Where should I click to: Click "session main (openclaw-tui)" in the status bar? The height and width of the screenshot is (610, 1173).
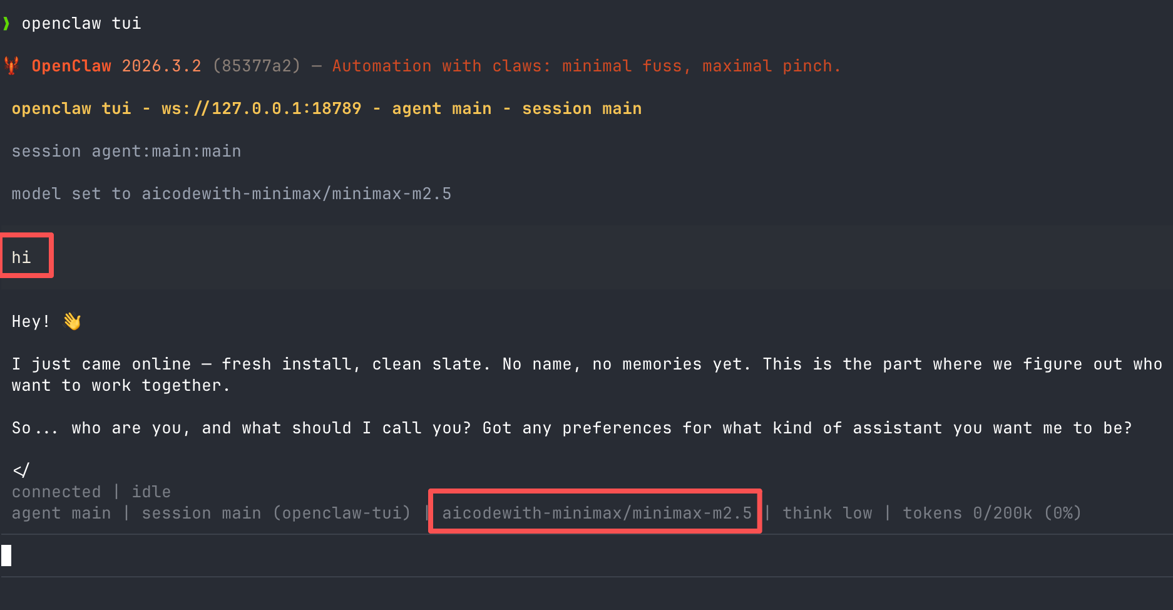point(276,513)
